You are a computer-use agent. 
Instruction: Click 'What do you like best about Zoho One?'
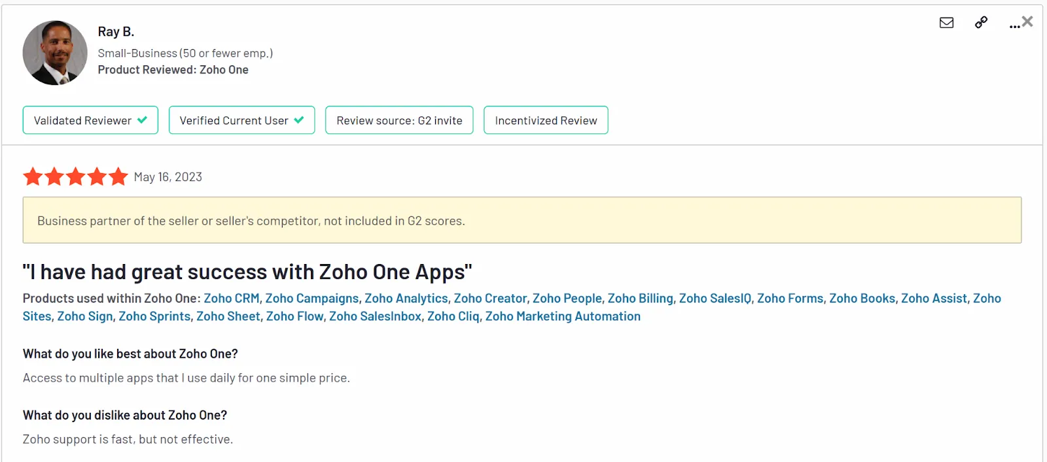click(x=130, y=354)
